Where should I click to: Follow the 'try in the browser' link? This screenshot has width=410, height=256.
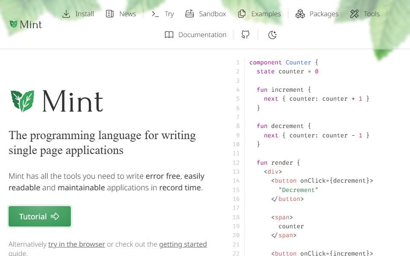pos(76,244)
